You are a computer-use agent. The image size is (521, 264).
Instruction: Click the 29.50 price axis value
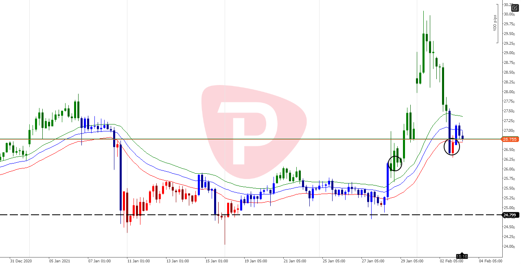509,34
